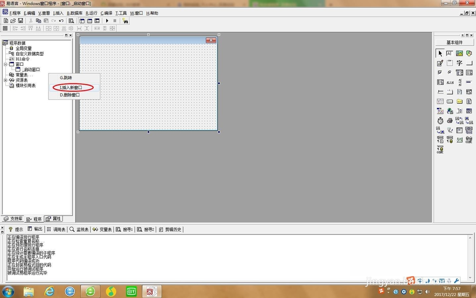
Task: Select the picture box component icon
Action: coord(459,53)
